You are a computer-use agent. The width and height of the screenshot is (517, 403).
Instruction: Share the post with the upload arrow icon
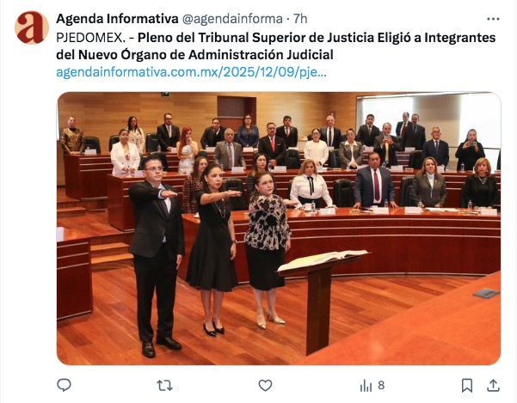click(x=493, y=385)
